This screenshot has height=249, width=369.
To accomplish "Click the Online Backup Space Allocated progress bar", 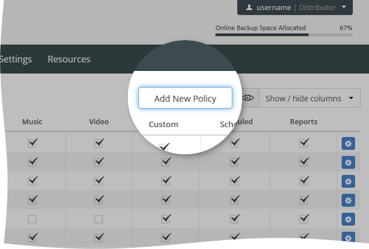I will coord(284,35).
